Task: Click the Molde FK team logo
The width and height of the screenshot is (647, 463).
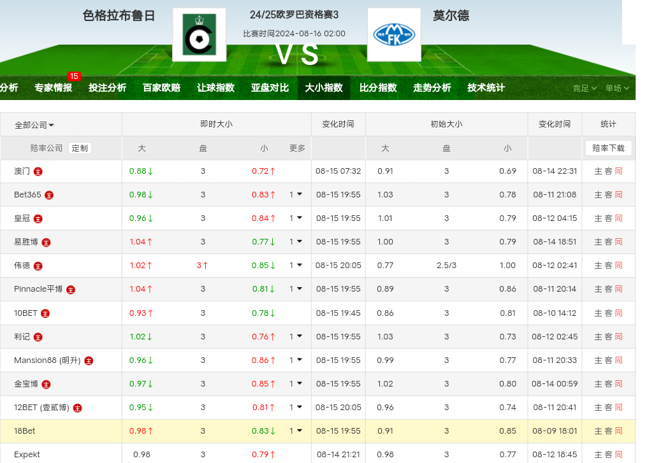Action: (394, 34)
